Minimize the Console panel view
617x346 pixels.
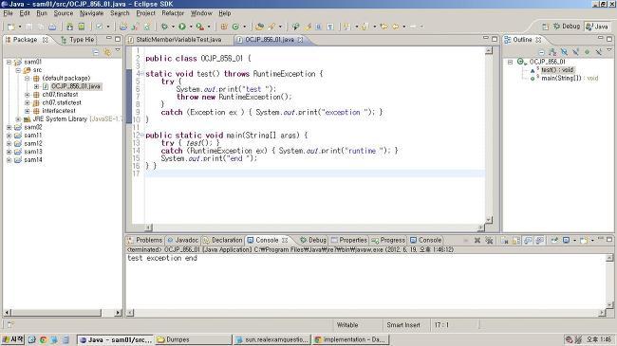tap(600, 239)
